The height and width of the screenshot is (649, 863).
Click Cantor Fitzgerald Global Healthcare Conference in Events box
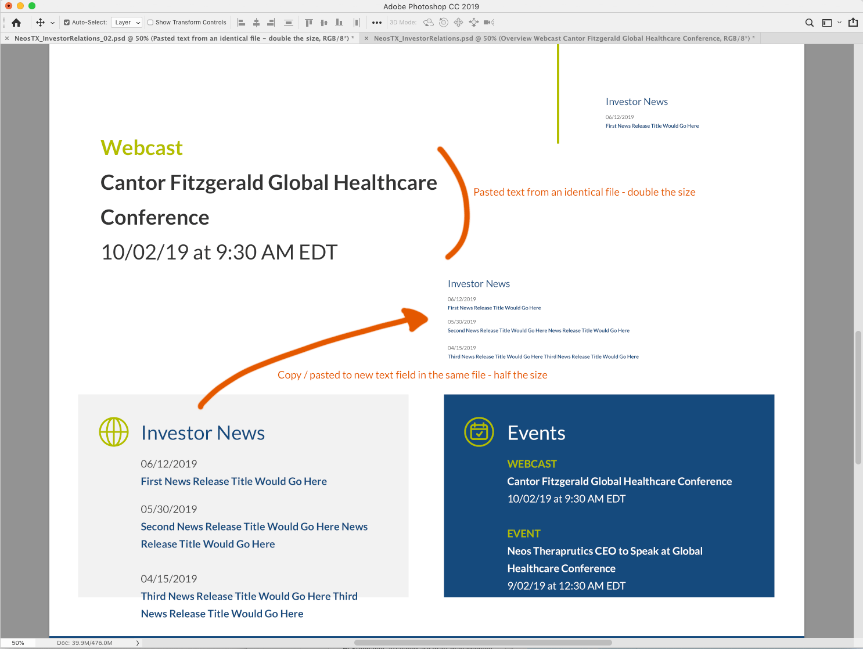pyautogui.click(x=620, y=481)
